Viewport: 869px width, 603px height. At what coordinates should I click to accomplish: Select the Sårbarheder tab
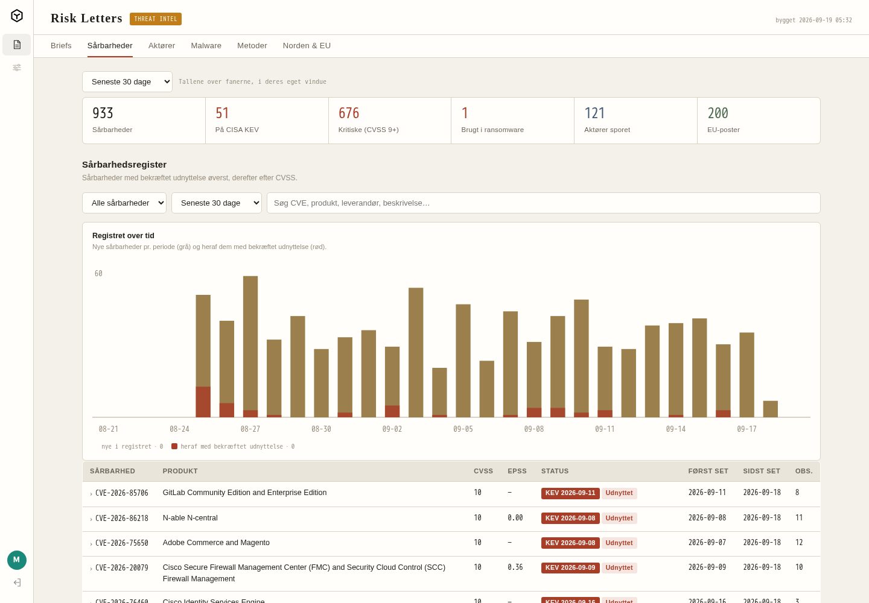tap(110, 46)
